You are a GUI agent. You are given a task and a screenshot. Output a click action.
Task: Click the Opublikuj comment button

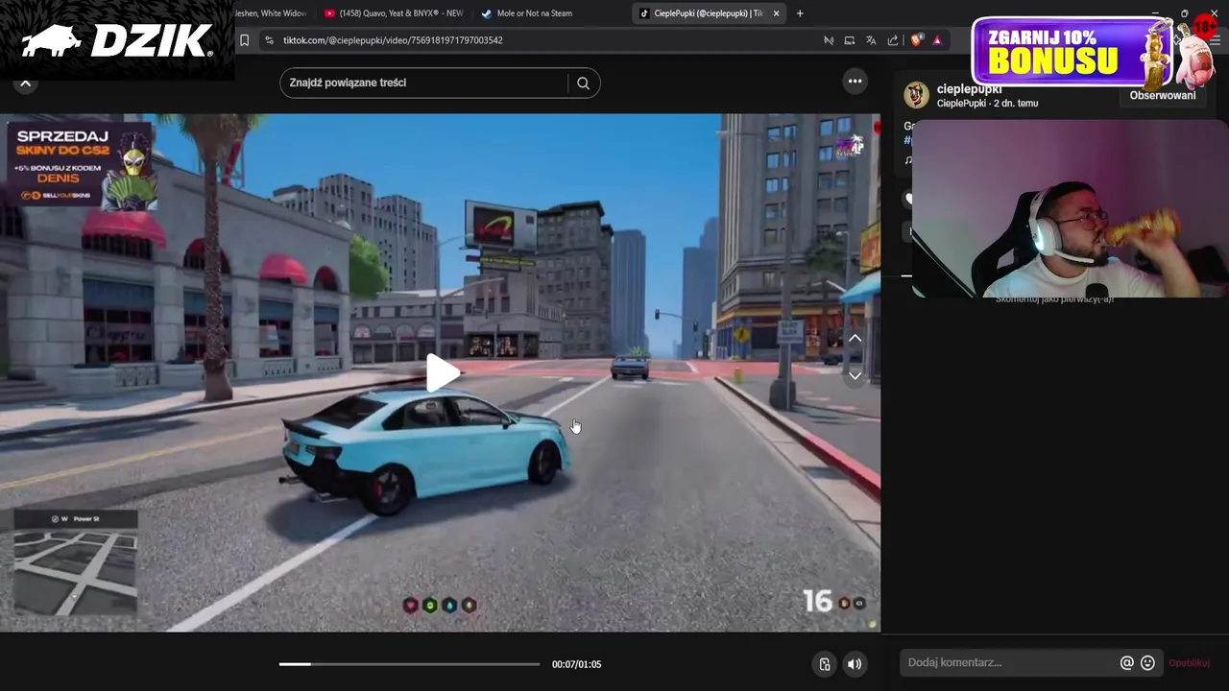(1189, 663)
